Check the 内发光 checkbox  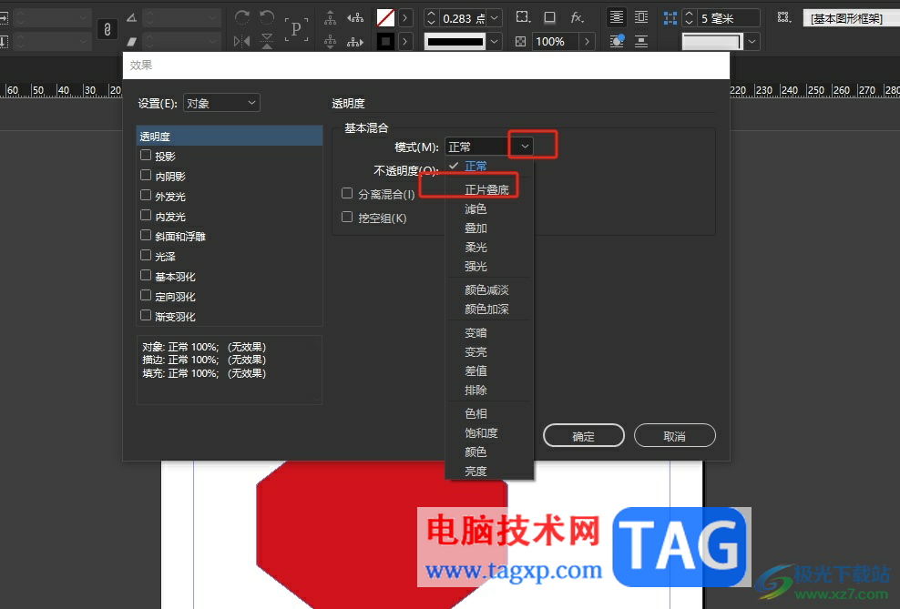pyautogui.click(x=146, y=215)
